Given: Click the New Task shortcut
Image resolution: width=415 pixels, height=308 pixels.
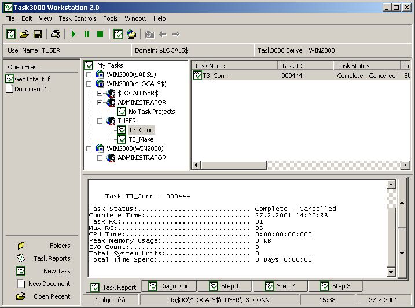Looking at the screenshot, I should pos(21,271).
